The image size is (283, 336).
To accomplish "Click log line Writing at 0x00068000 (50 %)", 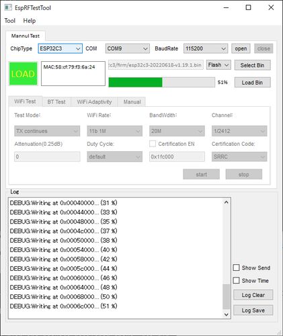I will [63, 297].
